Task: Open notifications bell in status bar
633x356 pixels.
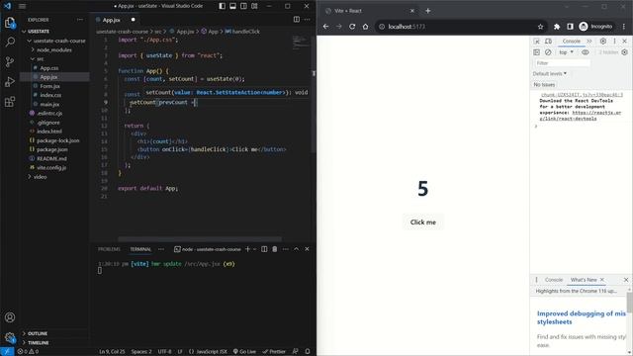Action: pyautogui.click(x=308, y=352)
